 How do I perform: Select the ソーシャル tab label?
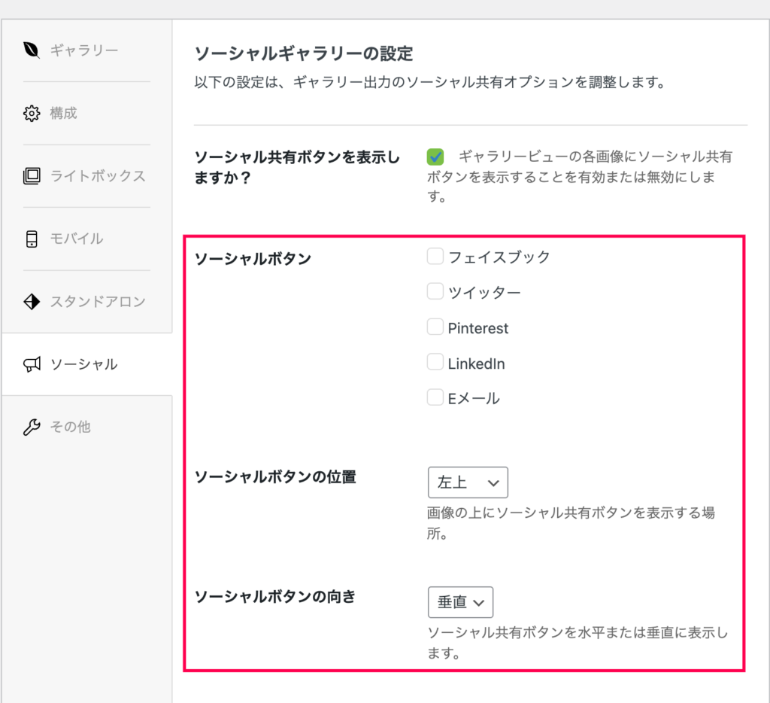84,364
